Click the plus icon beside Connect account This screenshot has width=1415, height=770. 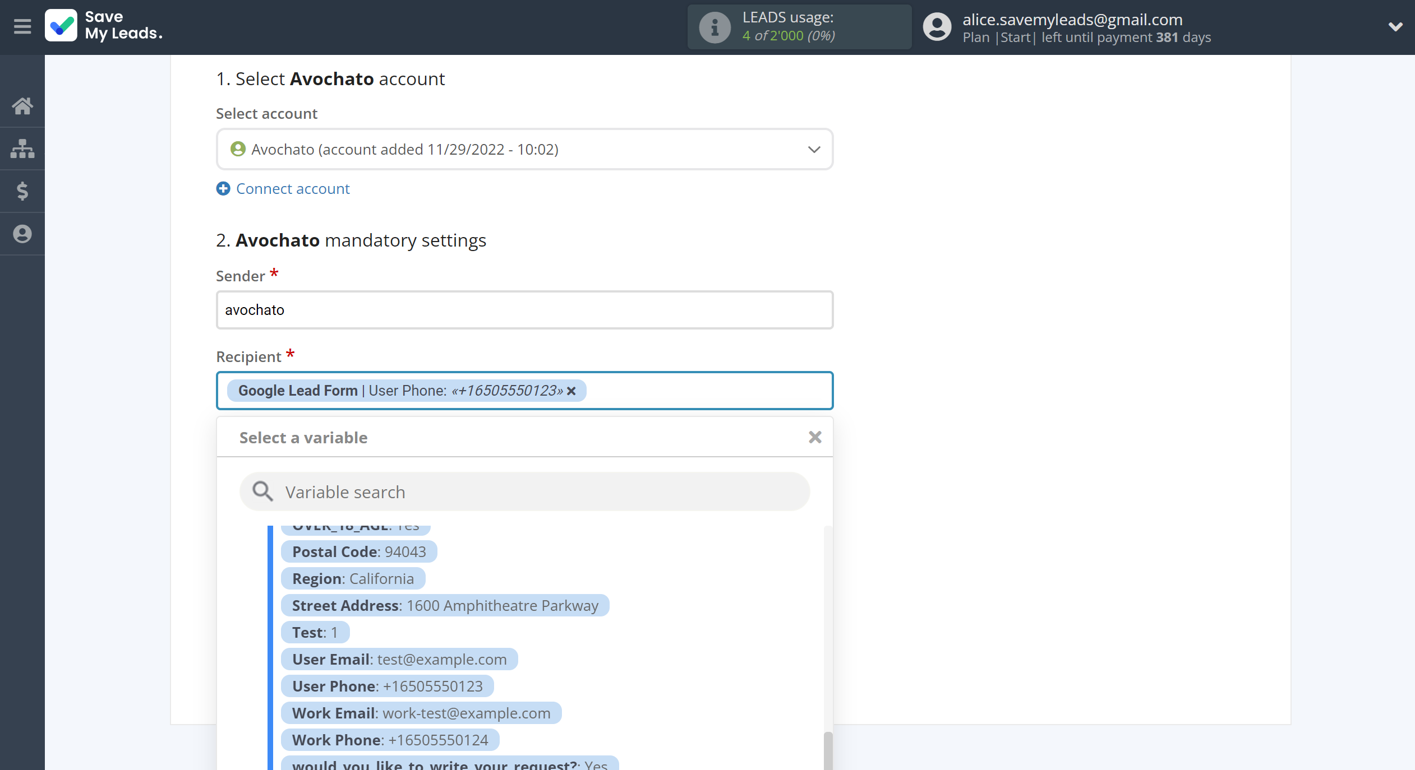[x=223, y=189]
